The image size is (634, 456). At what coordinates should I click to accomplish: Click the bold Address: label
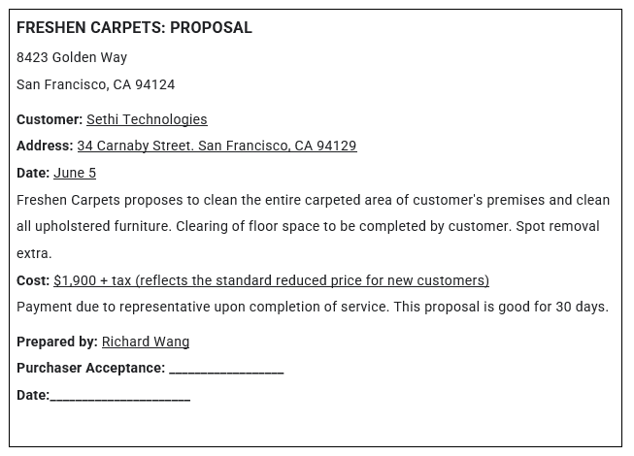point(45,146)
